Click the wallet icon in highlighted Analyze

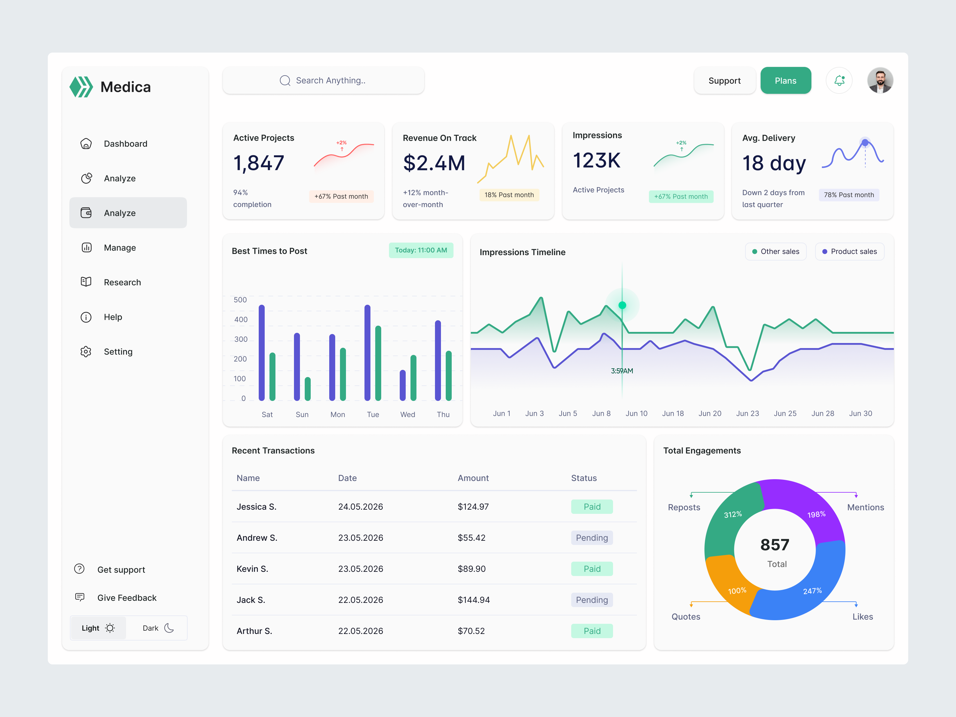coord(86,213)
